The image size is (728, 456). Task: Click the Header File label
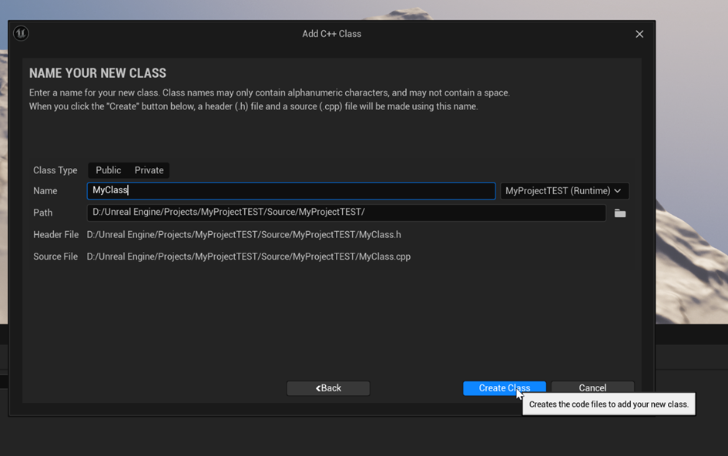pos(55,235)
